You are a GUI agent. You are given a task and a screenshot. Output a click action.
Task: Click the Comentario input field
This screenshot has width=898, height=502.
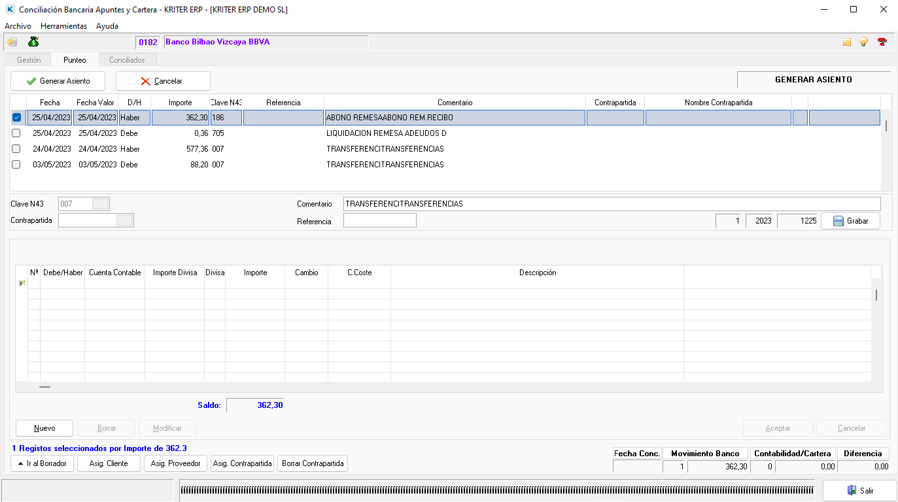612,204
